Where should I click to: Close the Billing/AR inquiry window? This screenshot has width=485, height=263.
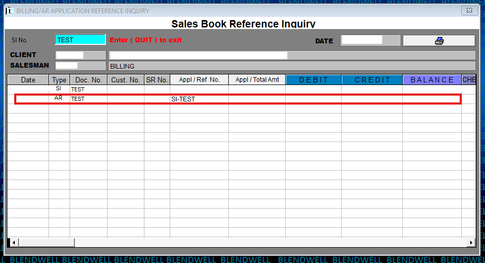pos(469,10)
